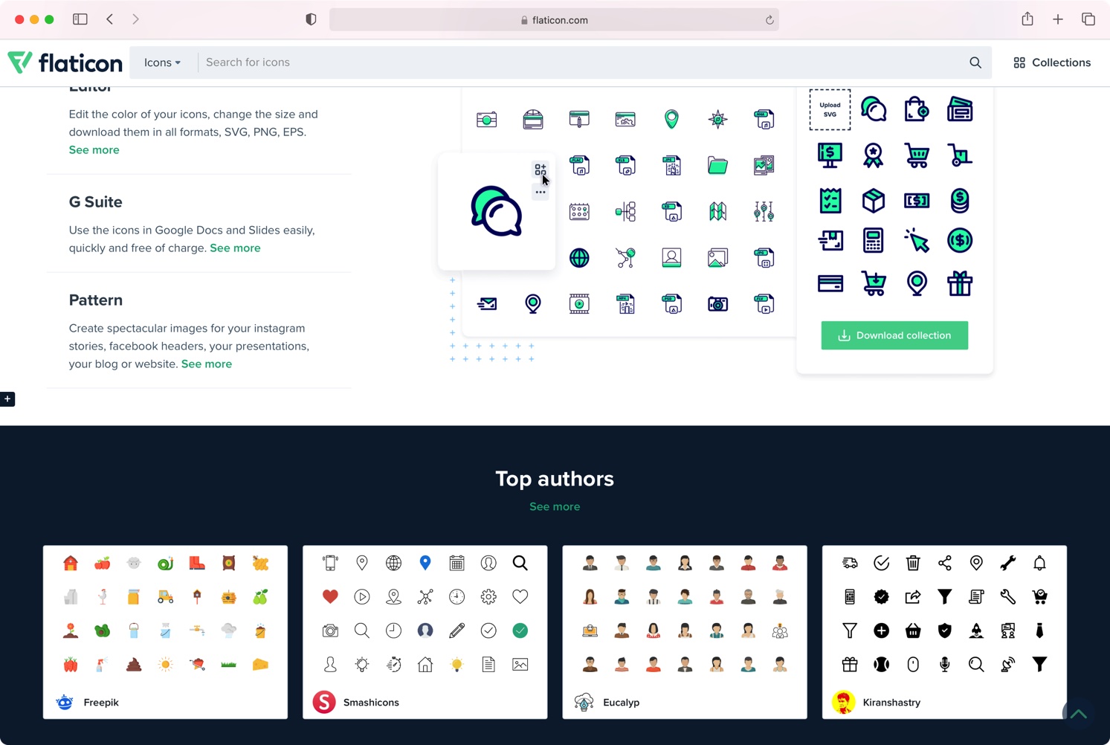Open the Smashicons author profile
1110x745 pixels.
click(x=371, y=702)
